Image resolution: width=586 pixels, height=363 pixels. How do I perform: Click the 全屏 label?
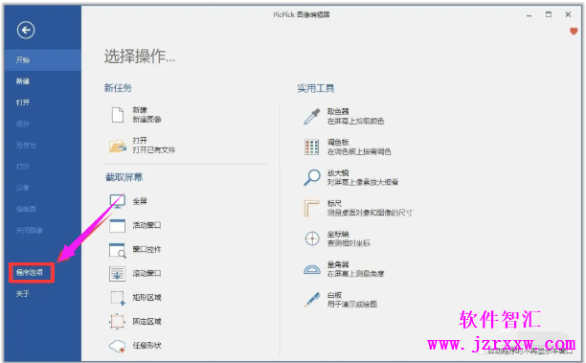tap(140, 201)
